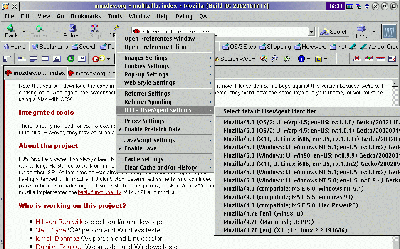
Task: Choose Open Preferences Window menu entry
Action: 165,39
